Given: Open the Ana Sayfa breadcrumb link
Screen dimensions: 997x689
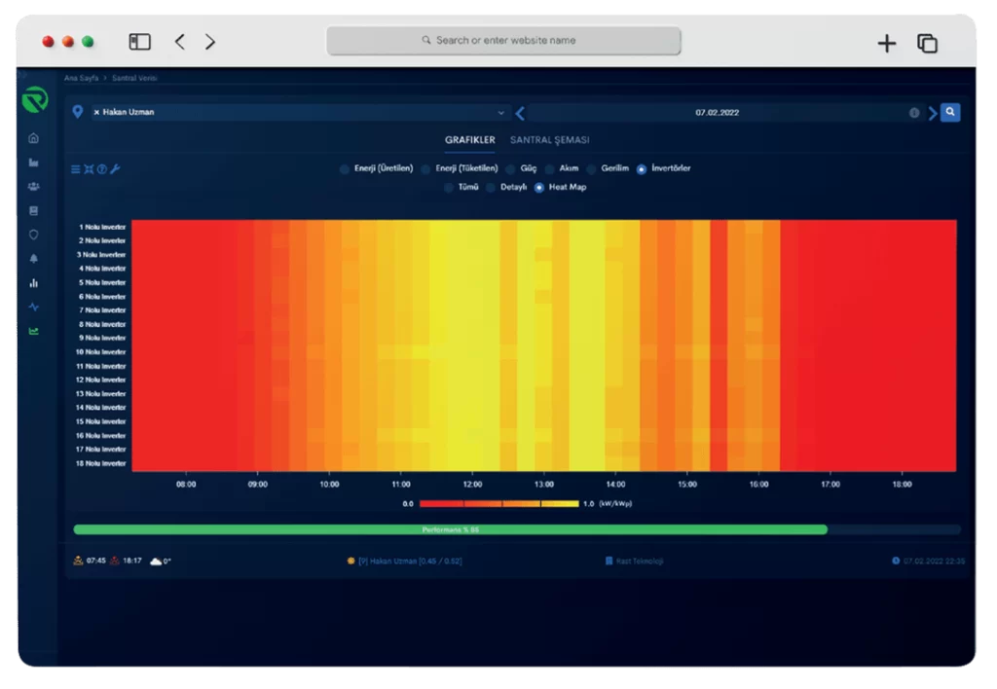Looking at the screenshot, I should coord(82,78).
